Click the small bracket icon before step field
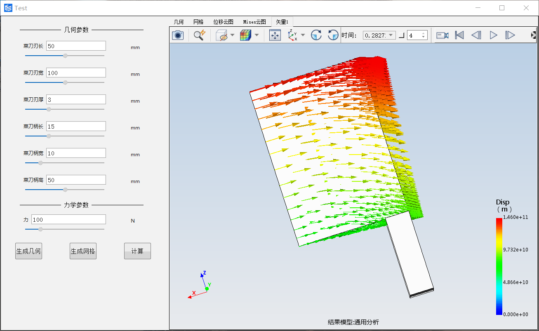The width and height of the screenshot is (539, 331). tap(402, 35)
